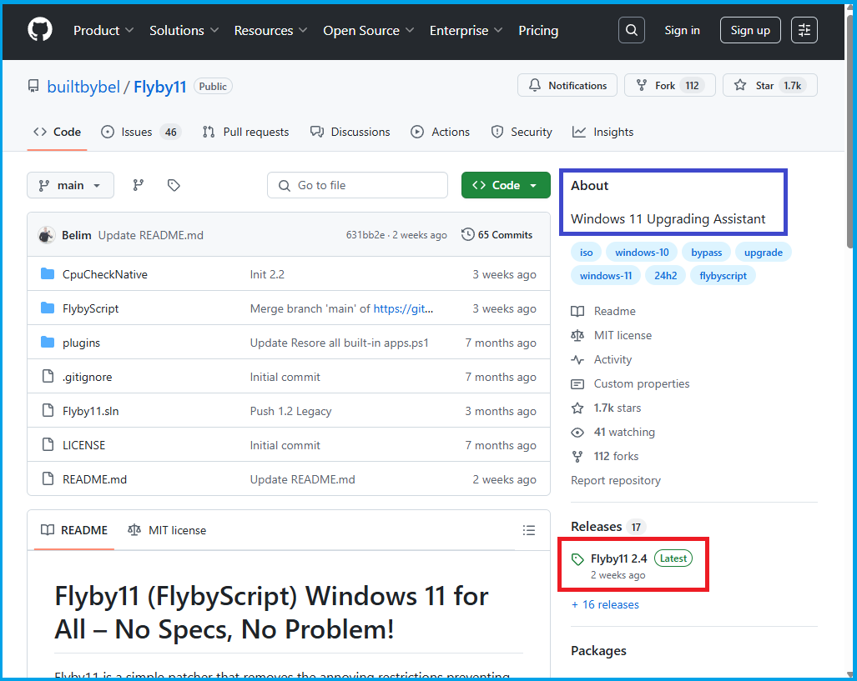Open Custom properties link

point(630,384)
